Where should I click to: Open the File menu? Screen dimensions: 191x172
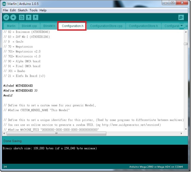click(x=5, y=10)
